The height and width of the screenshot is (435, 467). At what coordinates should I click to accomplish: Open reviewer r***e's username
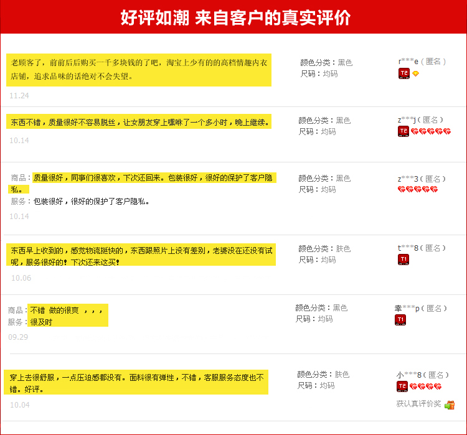[407, 62]
